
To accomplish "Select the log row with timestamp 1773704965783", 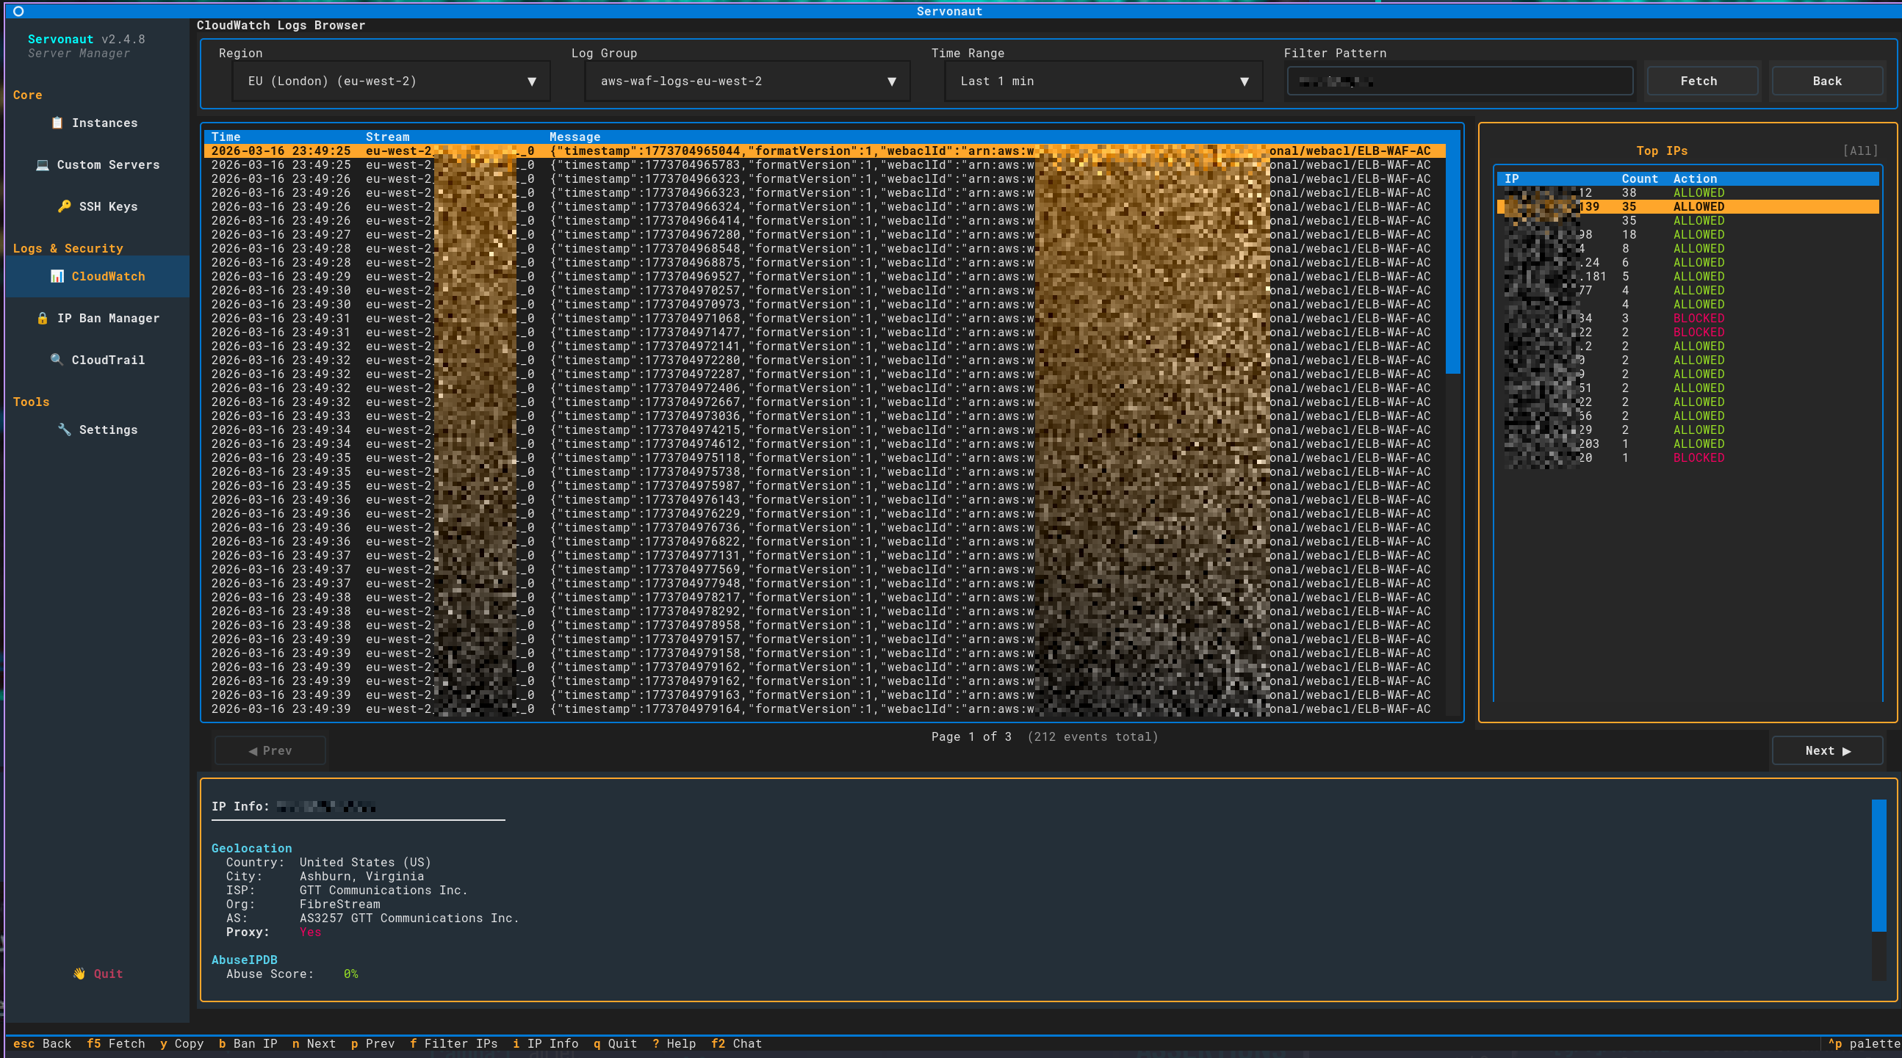I will click(825, 164).
